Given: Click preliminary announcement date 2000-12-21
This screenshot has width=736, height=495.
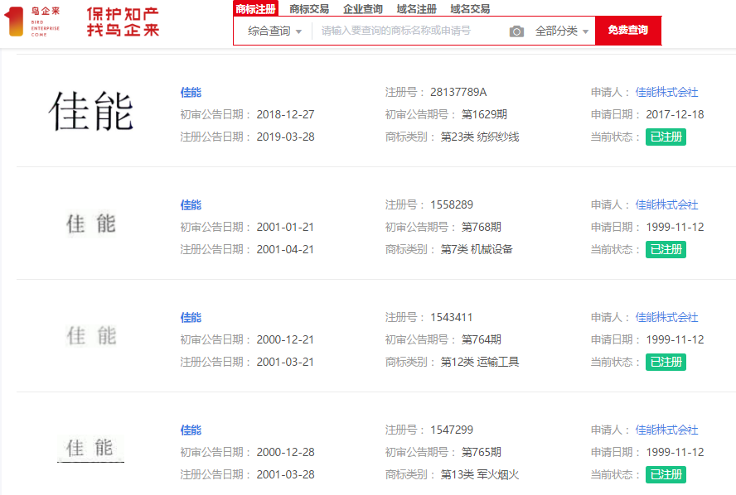Looking at the screenshot, I should click(285, 340).
